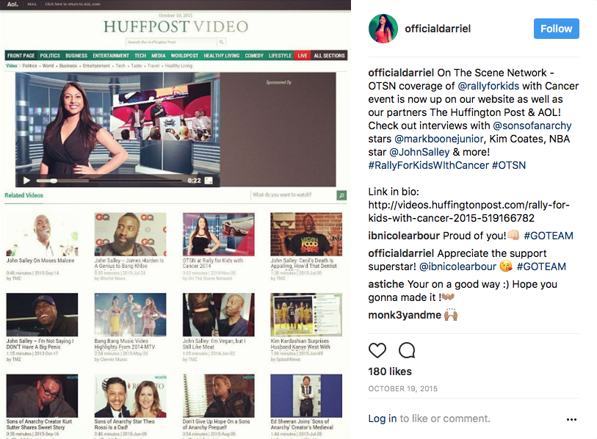Click the Travel sub-navigation link

[x=153, y=66]
